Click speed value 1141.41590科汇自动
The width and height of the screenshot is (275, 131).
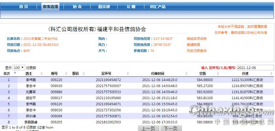coord(247,98)
